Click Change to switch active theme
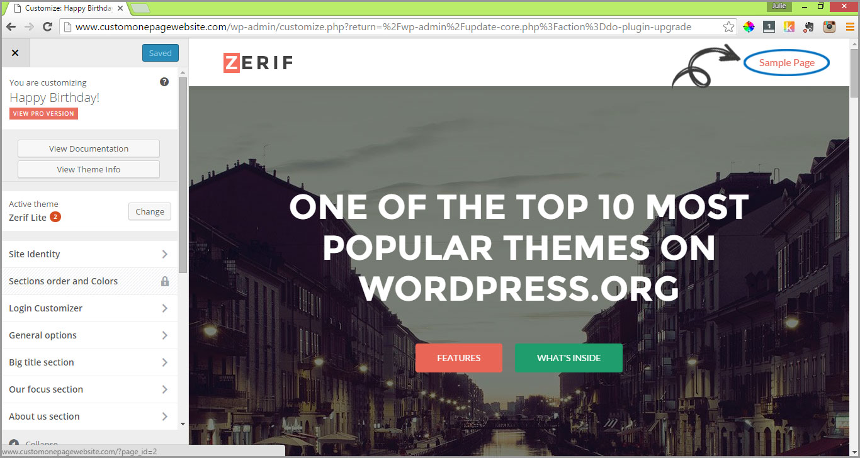 point(150,211)
